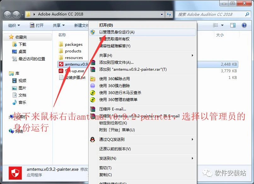Click the refresh icon beside address bar
Screen dimensions: 254x184
coord(169,15)
